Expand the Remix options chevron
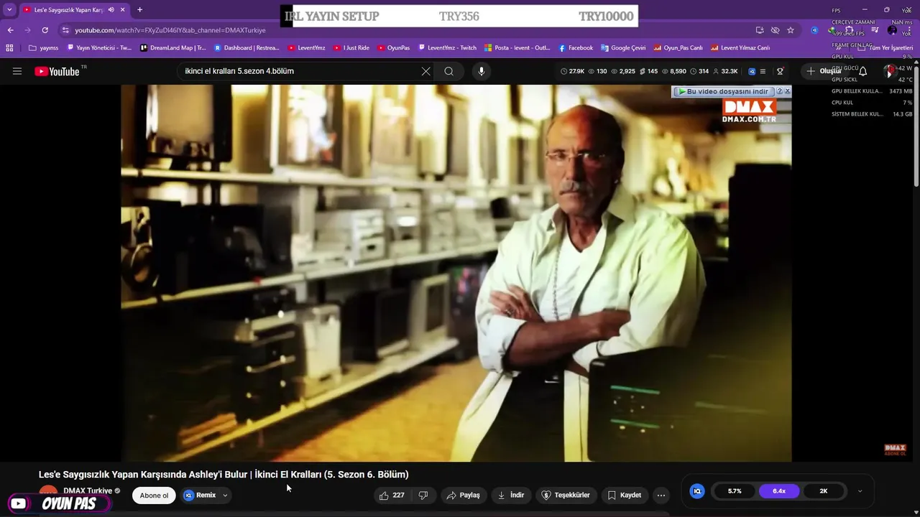This screenshot has height=517, width=920. tap(225, 495)
